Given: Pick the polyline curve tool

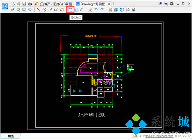Looking at the screenshot, I should click(x=50, y=9).
